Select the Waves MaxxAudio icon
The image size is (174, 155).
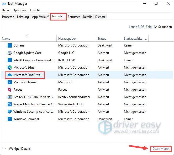pyautogui.click(x=10, y=104)
